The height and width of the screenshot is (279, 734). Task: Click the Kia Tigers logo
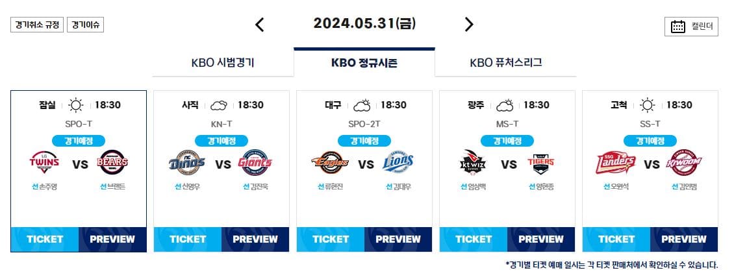541,163
